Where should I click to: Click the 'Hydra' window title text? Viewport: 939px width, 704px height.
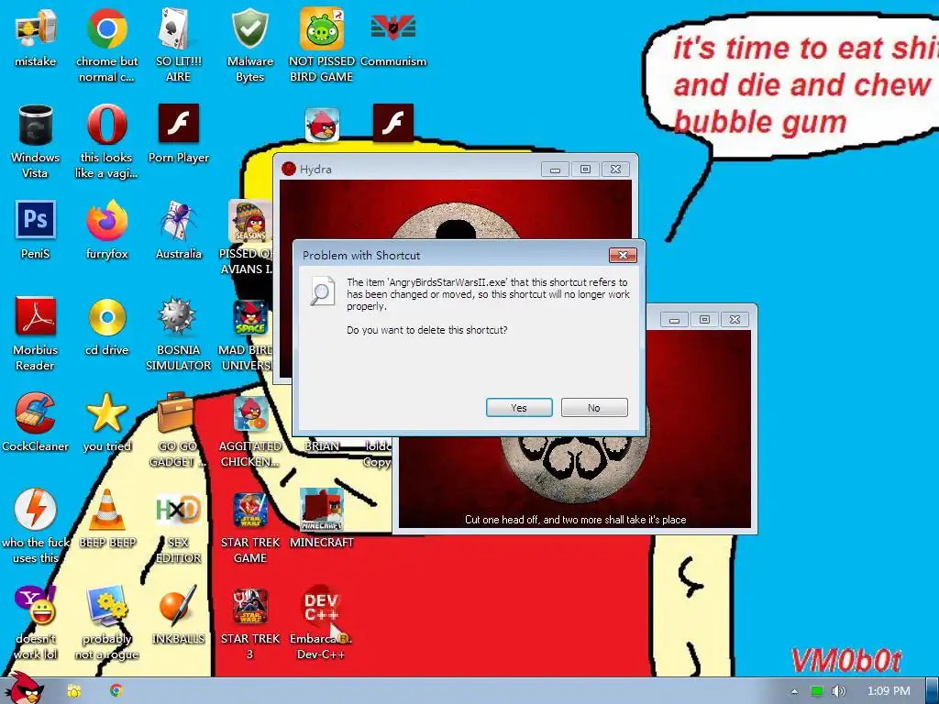315,170
